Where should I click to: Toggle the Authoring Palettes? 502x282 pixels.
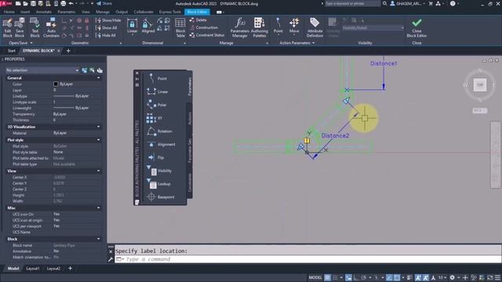point(260,28)
